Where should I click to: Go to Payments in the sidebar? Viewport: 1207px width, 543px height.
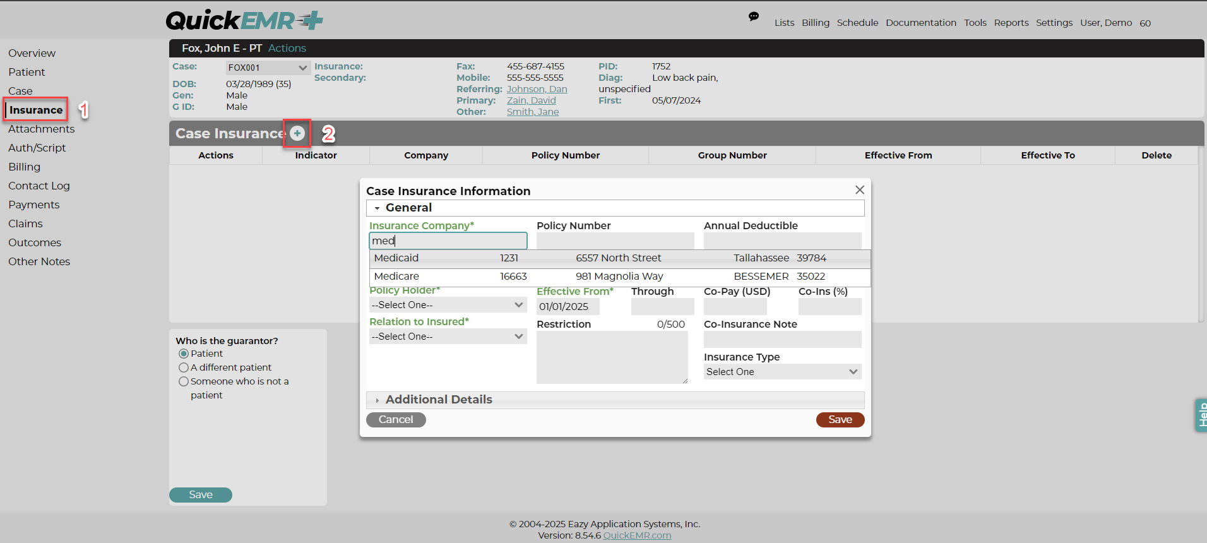(34, 205)
